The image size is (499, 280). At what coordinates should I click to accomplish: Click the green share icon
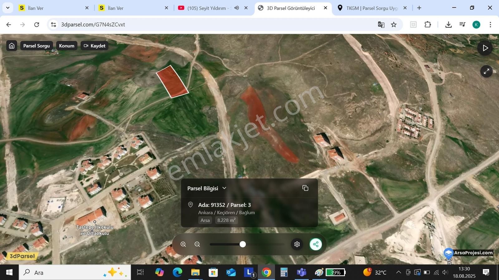click(316, 244)
